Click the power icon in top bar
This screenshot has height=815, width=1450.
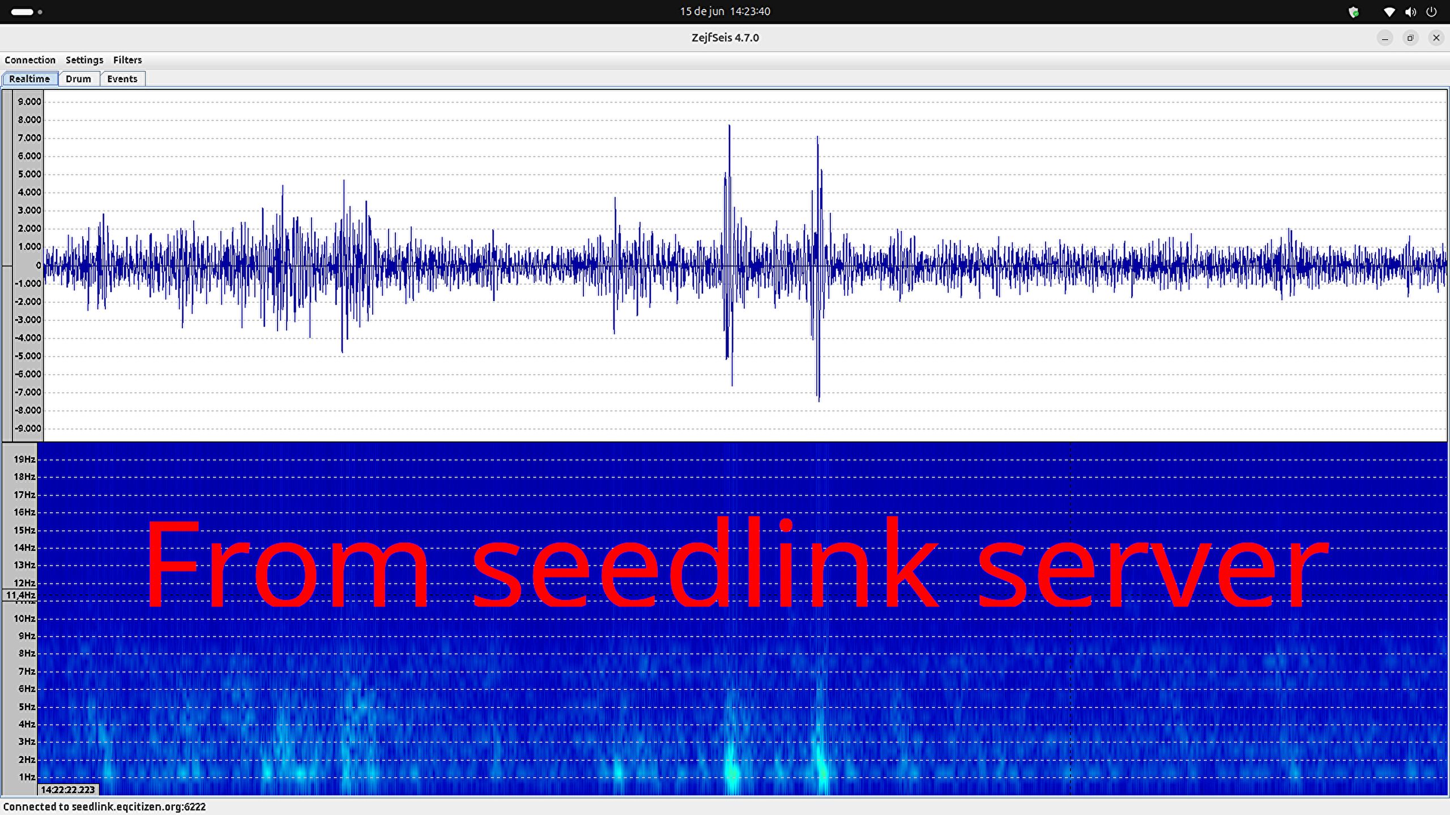(1431, 11)
